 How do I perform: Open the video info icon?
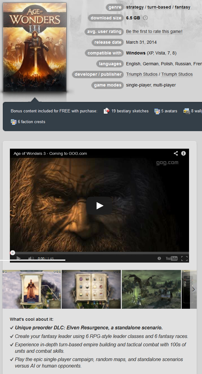click(183, 153)
